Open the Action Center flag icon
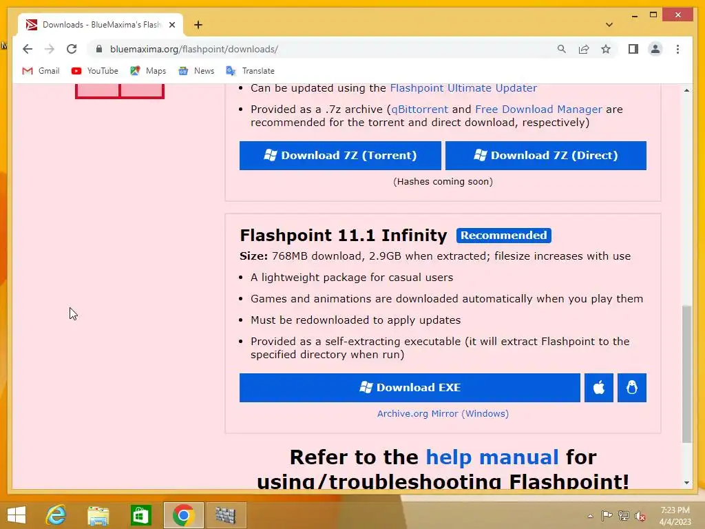This screenshot has height=529, width=705. pos(607,516)
